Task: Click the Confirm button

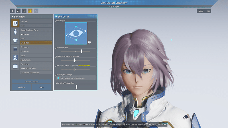Action: [21, 87]
